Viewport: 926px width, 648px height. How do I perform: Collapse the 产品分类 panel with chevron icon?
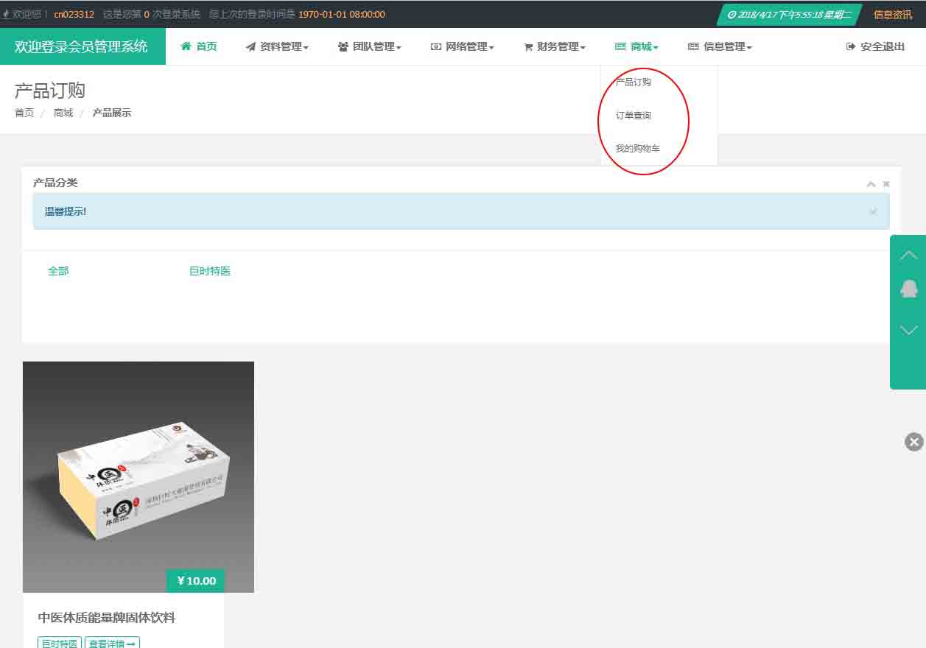[x=871, y=184]
